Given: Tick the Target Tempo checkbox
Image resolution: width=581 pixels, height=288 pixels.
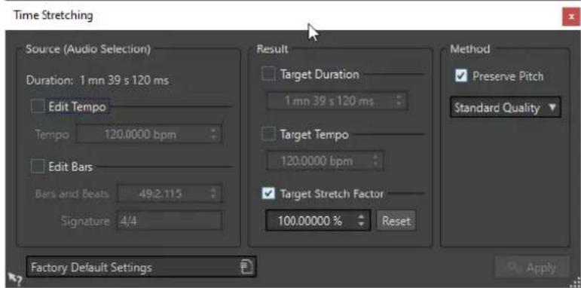Looking at the screenshot, I should click(268, 133).
